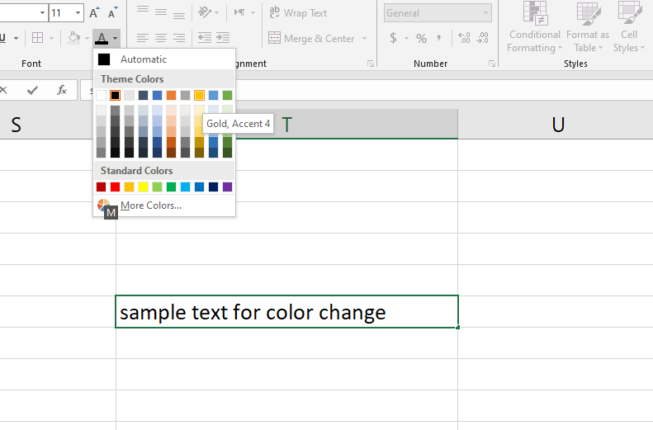Open More Colors... dialog
Screen dimensions: 653x430
click(164, 206)
